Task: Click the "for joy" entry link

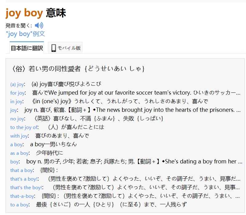Action: [x=17, y=93]
